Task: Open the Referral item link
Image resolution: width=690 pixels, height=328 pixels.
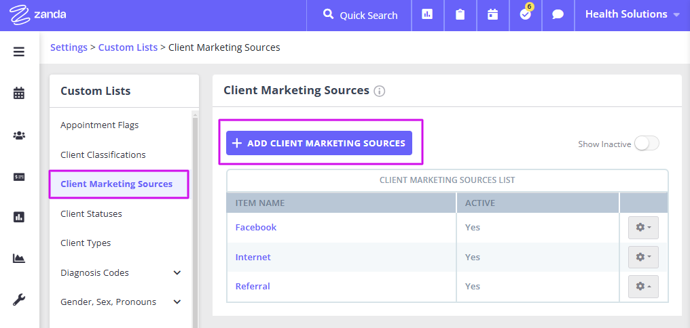Action: pos(253,286)
